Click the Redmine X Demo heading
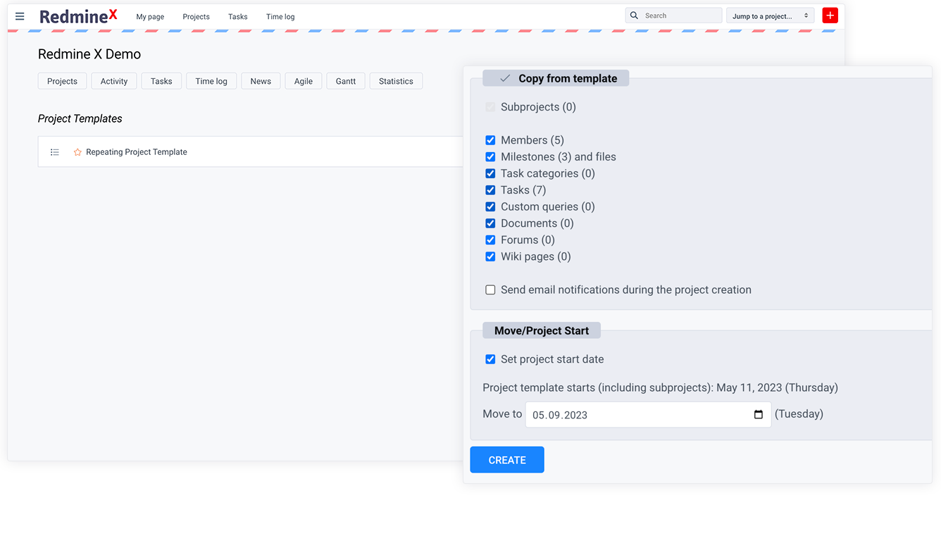 click(x=89, y=54)
